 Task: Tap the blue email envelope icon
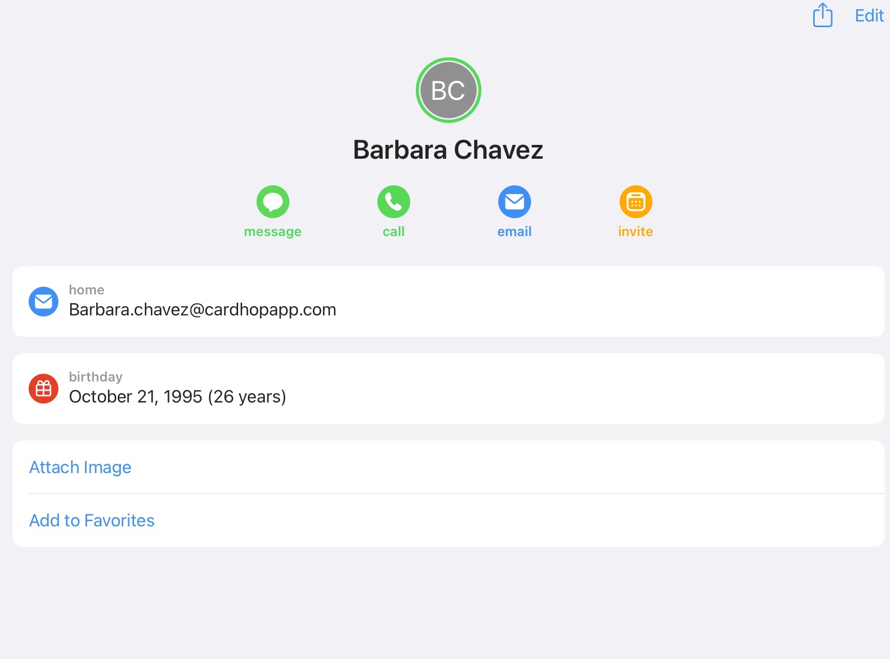[515, 202]
